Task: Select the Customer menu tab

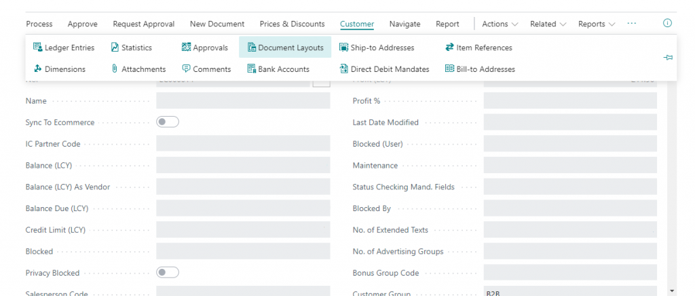Action: (357, 24)
